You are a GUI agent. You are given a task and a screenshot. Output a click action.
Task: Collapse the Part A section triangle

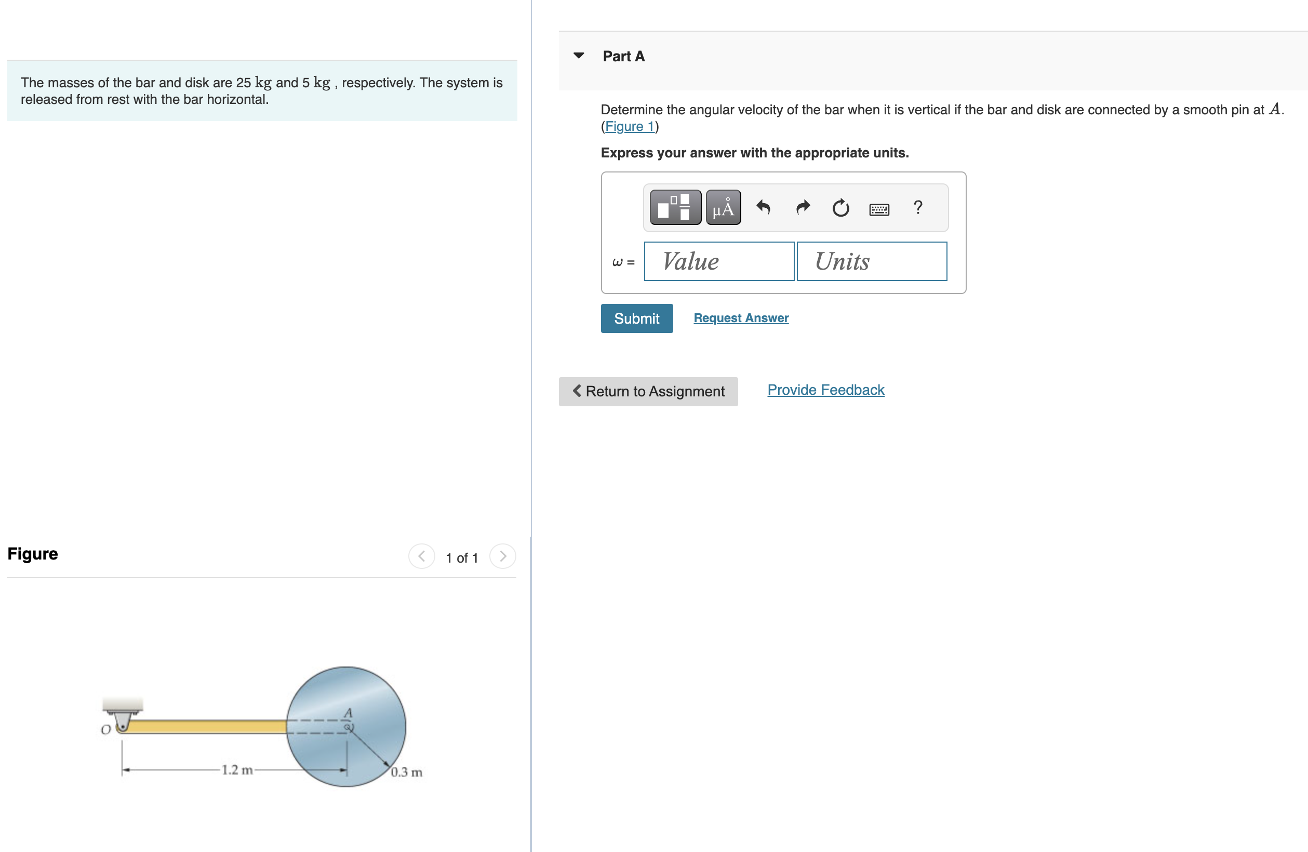578,56
